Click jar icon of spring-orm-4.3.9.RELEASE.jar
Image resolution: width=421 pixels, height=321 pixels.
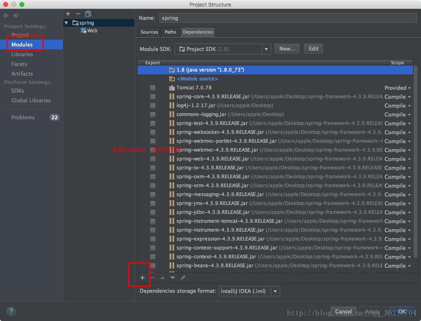172,185
